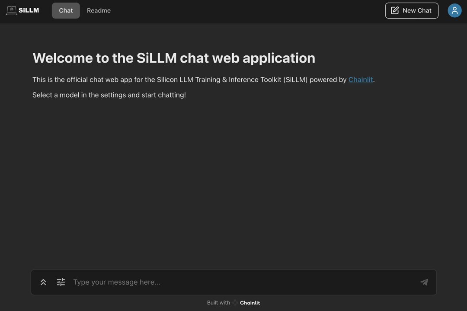Click the official chat web app description sentence
The image size is (467, 311).
203,79
